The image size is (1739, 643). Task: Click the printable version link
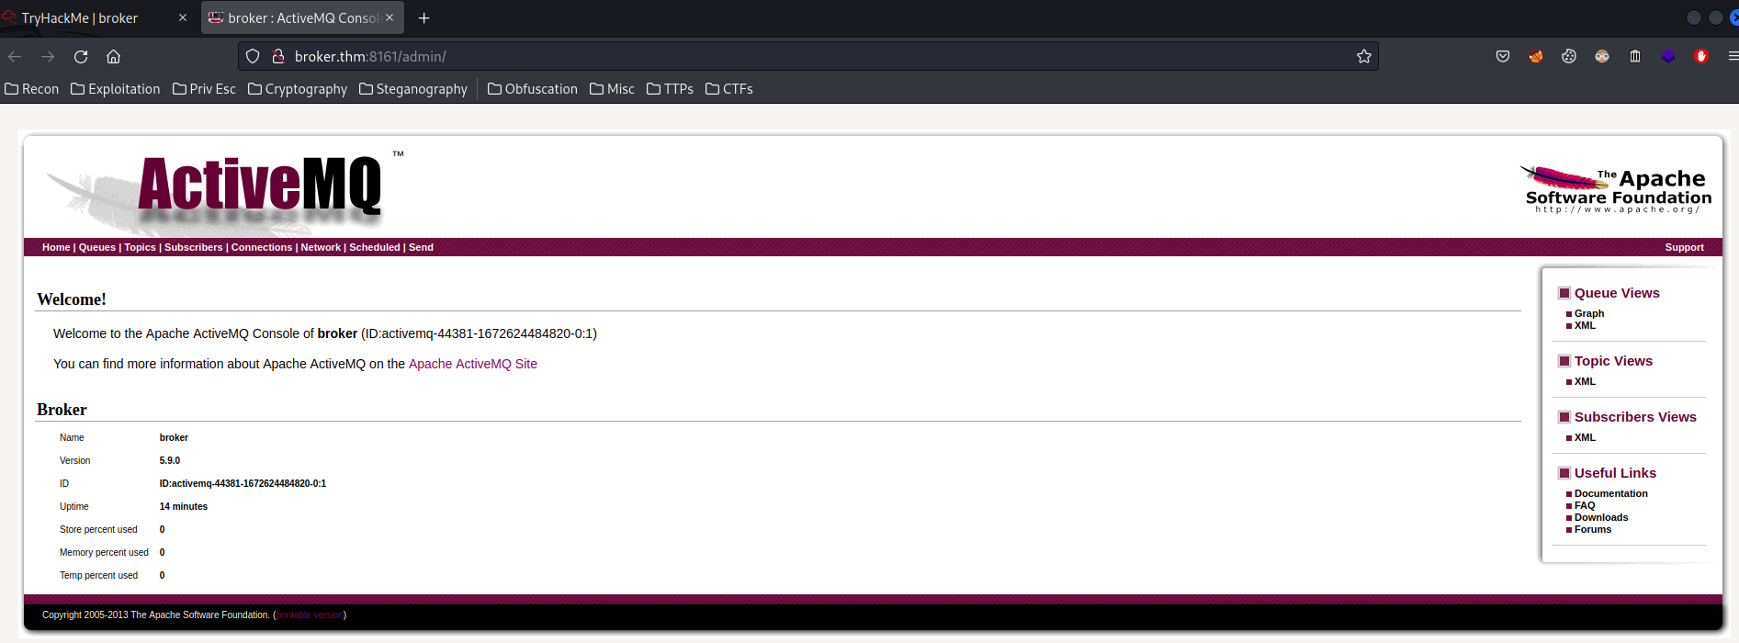point(310,615)
